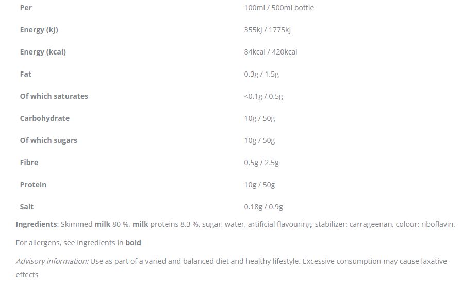Click the '355kJ / 1775kJ' value
This screenshot has width=462, height=288.
pos(267,30)
